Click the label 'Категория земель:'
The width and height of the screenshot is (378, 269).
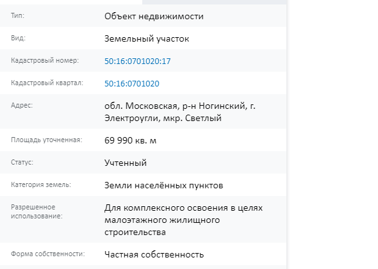pos(41,184)
